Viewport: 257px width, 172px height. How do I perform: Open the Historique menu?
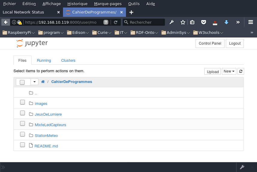coord(77,4)
